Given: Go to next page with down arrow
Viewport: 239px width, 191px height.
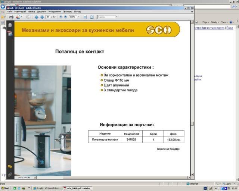Looking at the screenshot, I should (42, 17).
